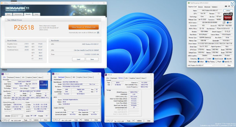This screenshot has height=127, width=236.
Task: Click View Result at 3DMark.com button
Action: coord(83,27)
